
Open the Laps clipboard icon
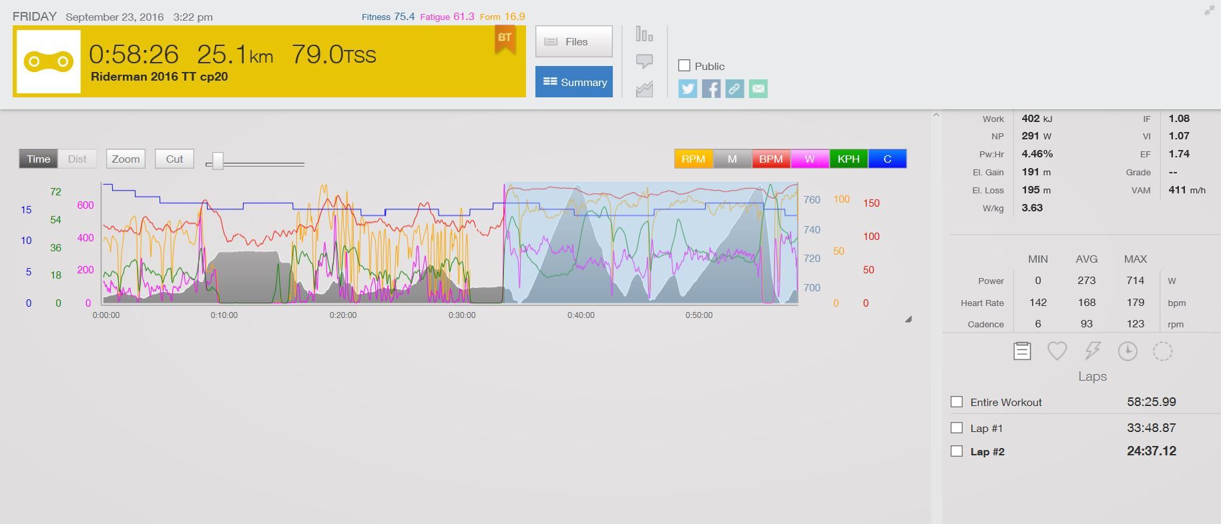1022,351
